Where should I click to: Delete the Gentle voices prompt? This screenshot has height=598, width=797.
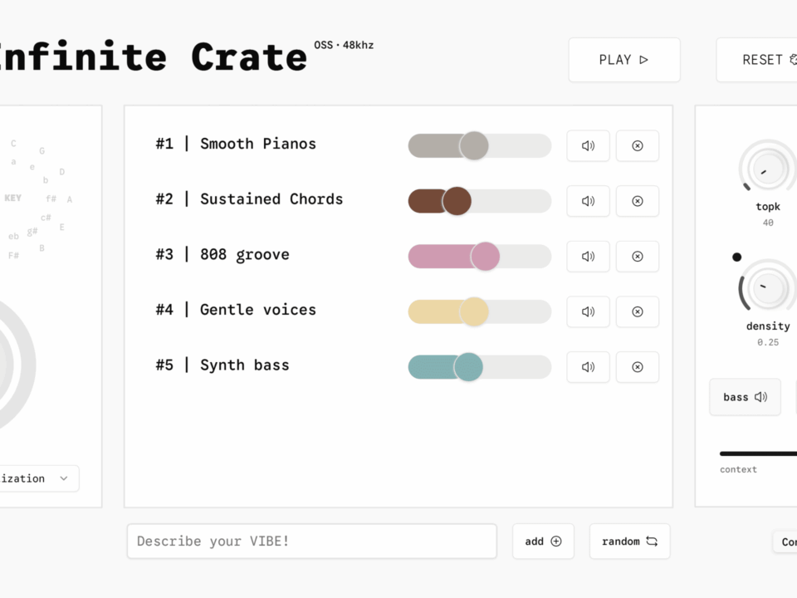pos(637,311)
